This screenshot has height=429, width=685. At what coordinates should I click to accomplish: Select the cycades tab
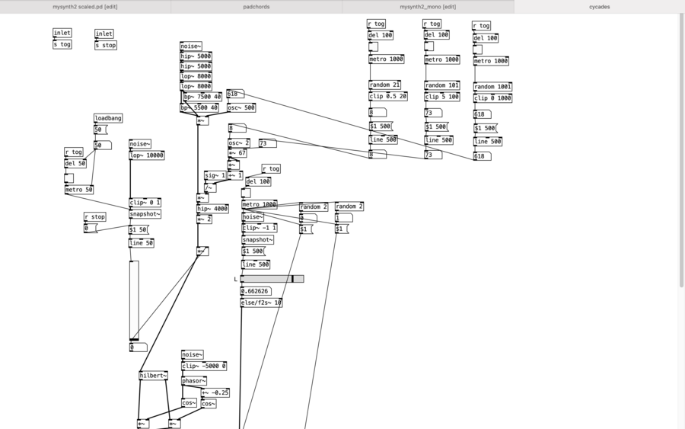tap(599, 7)
